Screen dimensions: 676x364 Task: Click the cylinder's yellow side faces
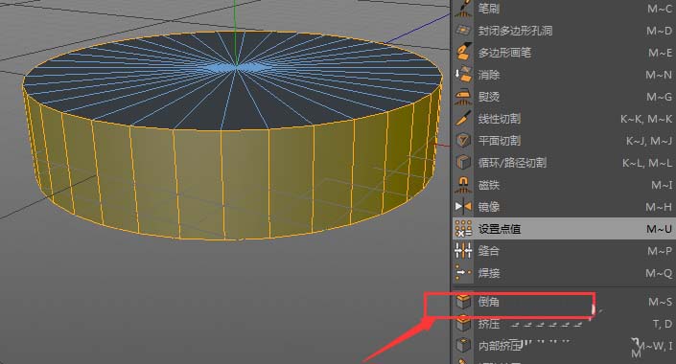pyautogui.click(x=233, y=181)
